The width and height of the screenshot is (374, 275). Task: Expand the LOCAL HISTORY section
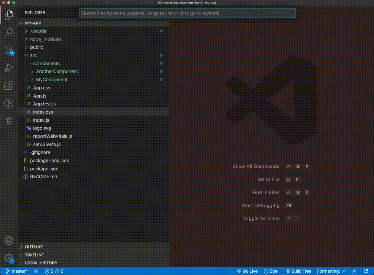[x=93, y=263]
